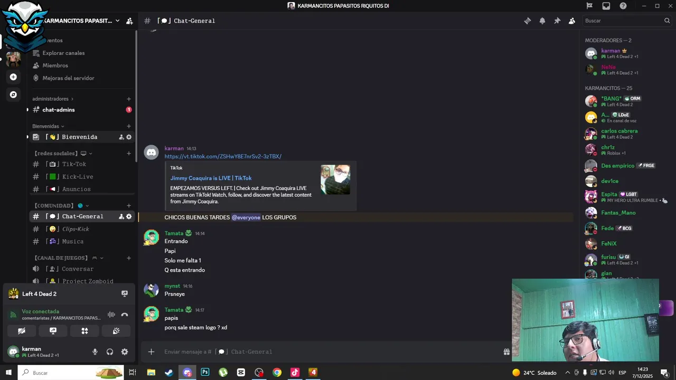Open the soundboard in voice panel

pyautogui.click(x=116, y=331)
